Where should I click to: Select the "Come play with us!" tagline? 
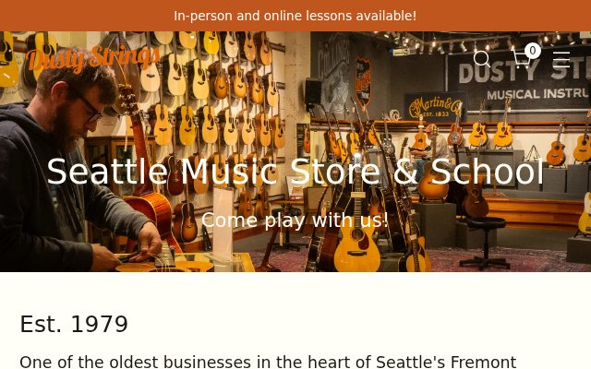coord(295,220)
